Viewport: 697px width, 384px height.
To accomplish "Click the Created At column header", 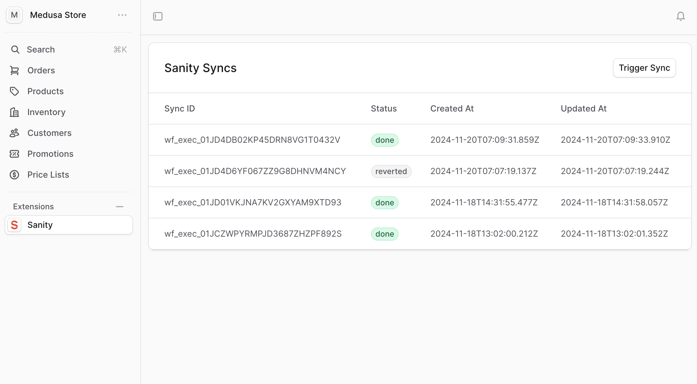I will coord(452,109).
